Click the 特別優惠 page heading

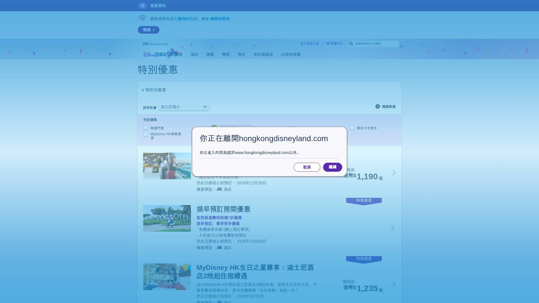(x=158, y=70)
